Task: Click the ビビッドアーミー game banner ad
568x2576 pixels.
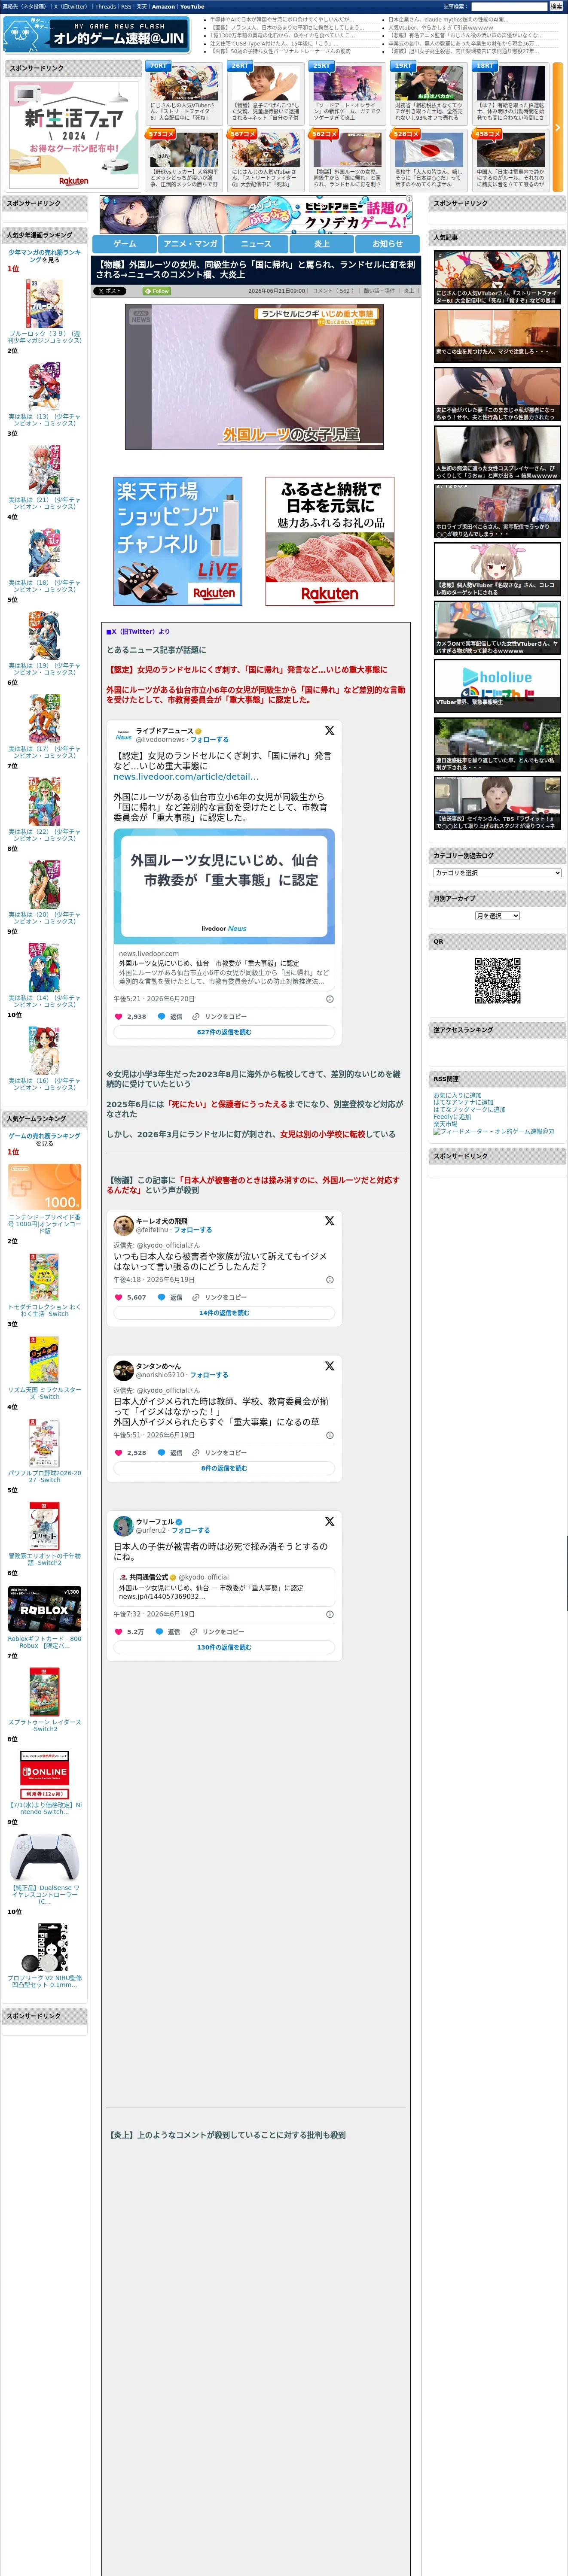Action: click(x=256, y=215)
